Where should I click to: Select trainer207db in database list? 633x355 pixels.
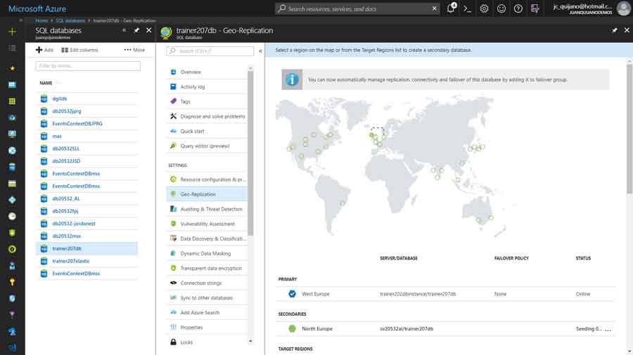click(x=87, y=248)
